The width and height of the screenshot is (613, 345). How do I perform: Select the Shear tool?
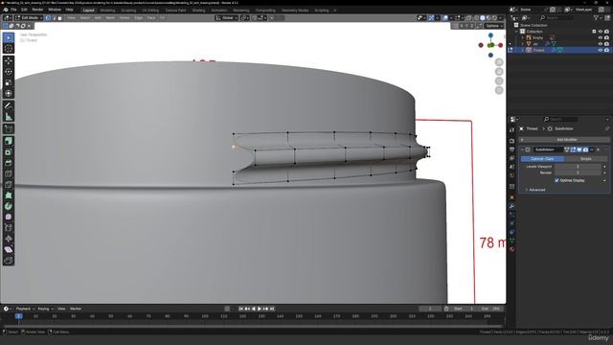coord(9,249)
